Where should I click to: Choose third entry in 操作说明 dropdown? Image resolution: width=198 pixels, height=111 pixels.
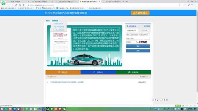pos(59,30)
